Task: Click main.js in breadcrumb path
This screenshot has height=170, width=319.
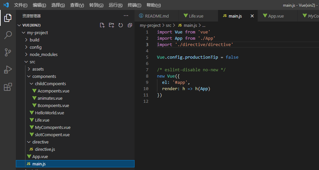Action: (x=190, y=25)
